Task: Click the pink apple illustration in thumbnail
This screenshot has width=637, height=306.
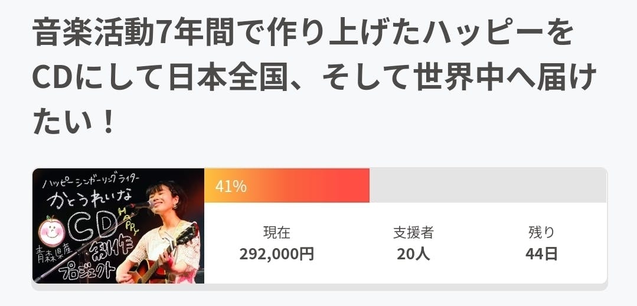Action: pos(50,228)
